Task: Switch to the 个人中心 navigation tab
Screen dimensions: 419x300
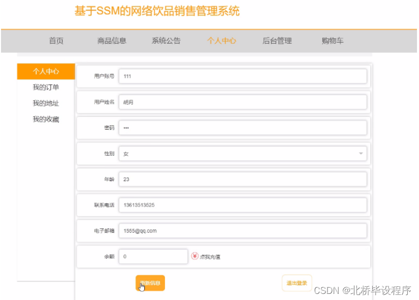Action: 221,41
